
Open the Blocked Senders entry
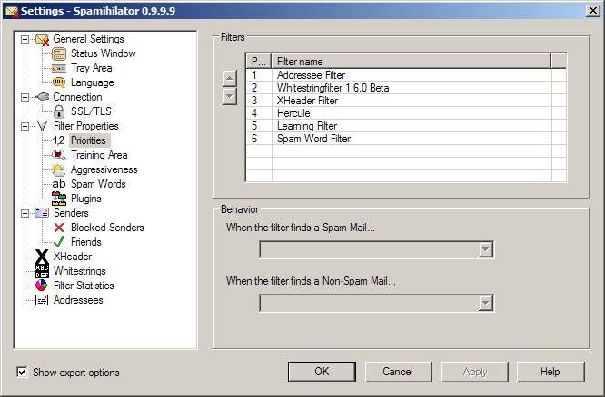(x=107, y=228)
